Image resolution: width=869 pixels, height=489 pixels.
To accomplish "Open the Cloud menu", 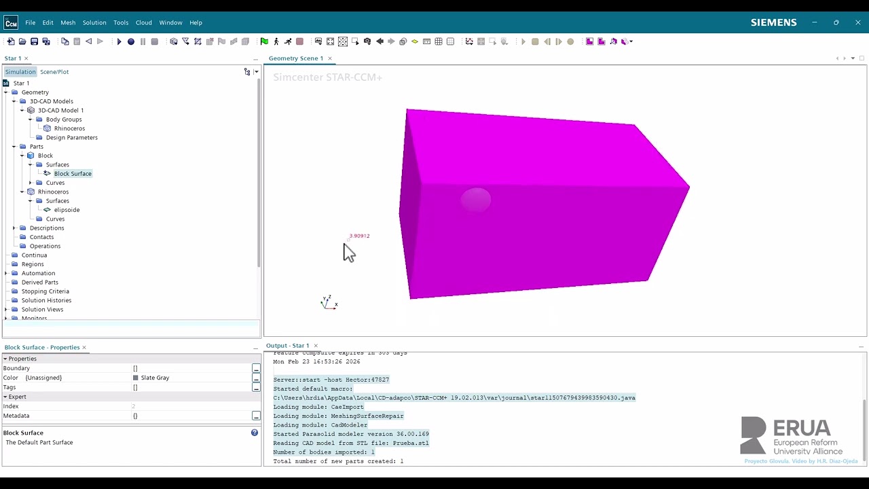I will 144,22.
